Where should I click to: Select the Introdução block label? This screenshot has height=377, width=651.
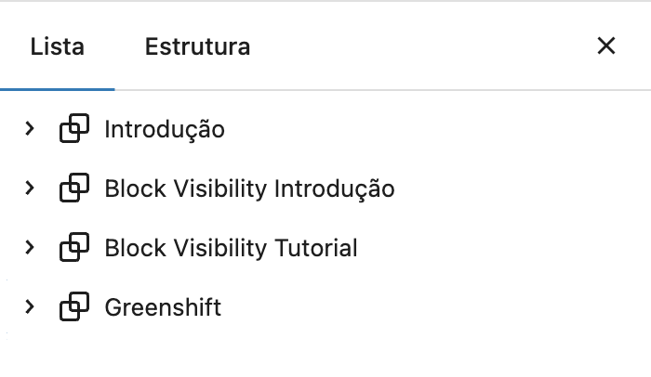(165, 130)
